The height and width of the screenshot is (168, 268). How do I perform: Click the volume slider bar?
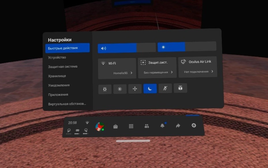coord(127,48)
